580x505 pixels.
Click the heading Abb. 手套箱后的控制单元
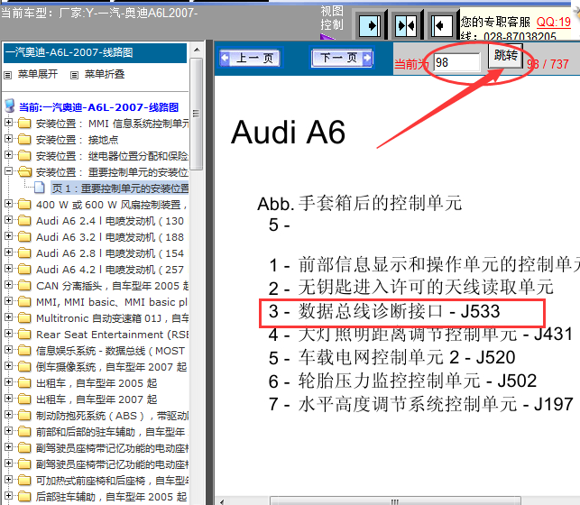click(x=360, y=203)
